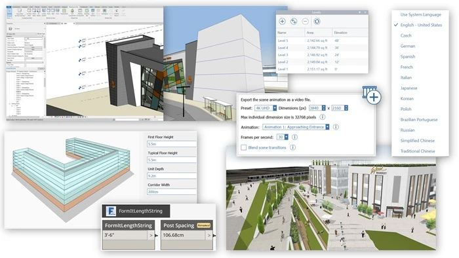Choose Japanese from language list
Viewport: 459px width, 258px height.
click(409, 88)
